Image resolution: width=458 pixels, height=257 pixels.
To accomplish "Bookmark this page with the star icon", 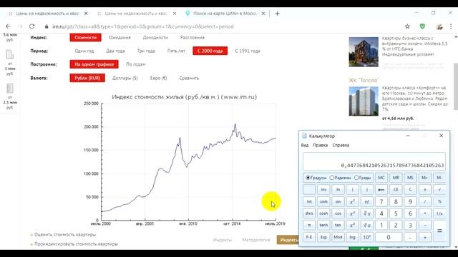I will tap(407, 26).
